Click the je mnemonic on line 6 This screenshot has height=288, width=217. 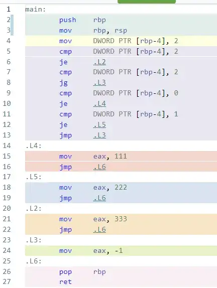(63, 62)
